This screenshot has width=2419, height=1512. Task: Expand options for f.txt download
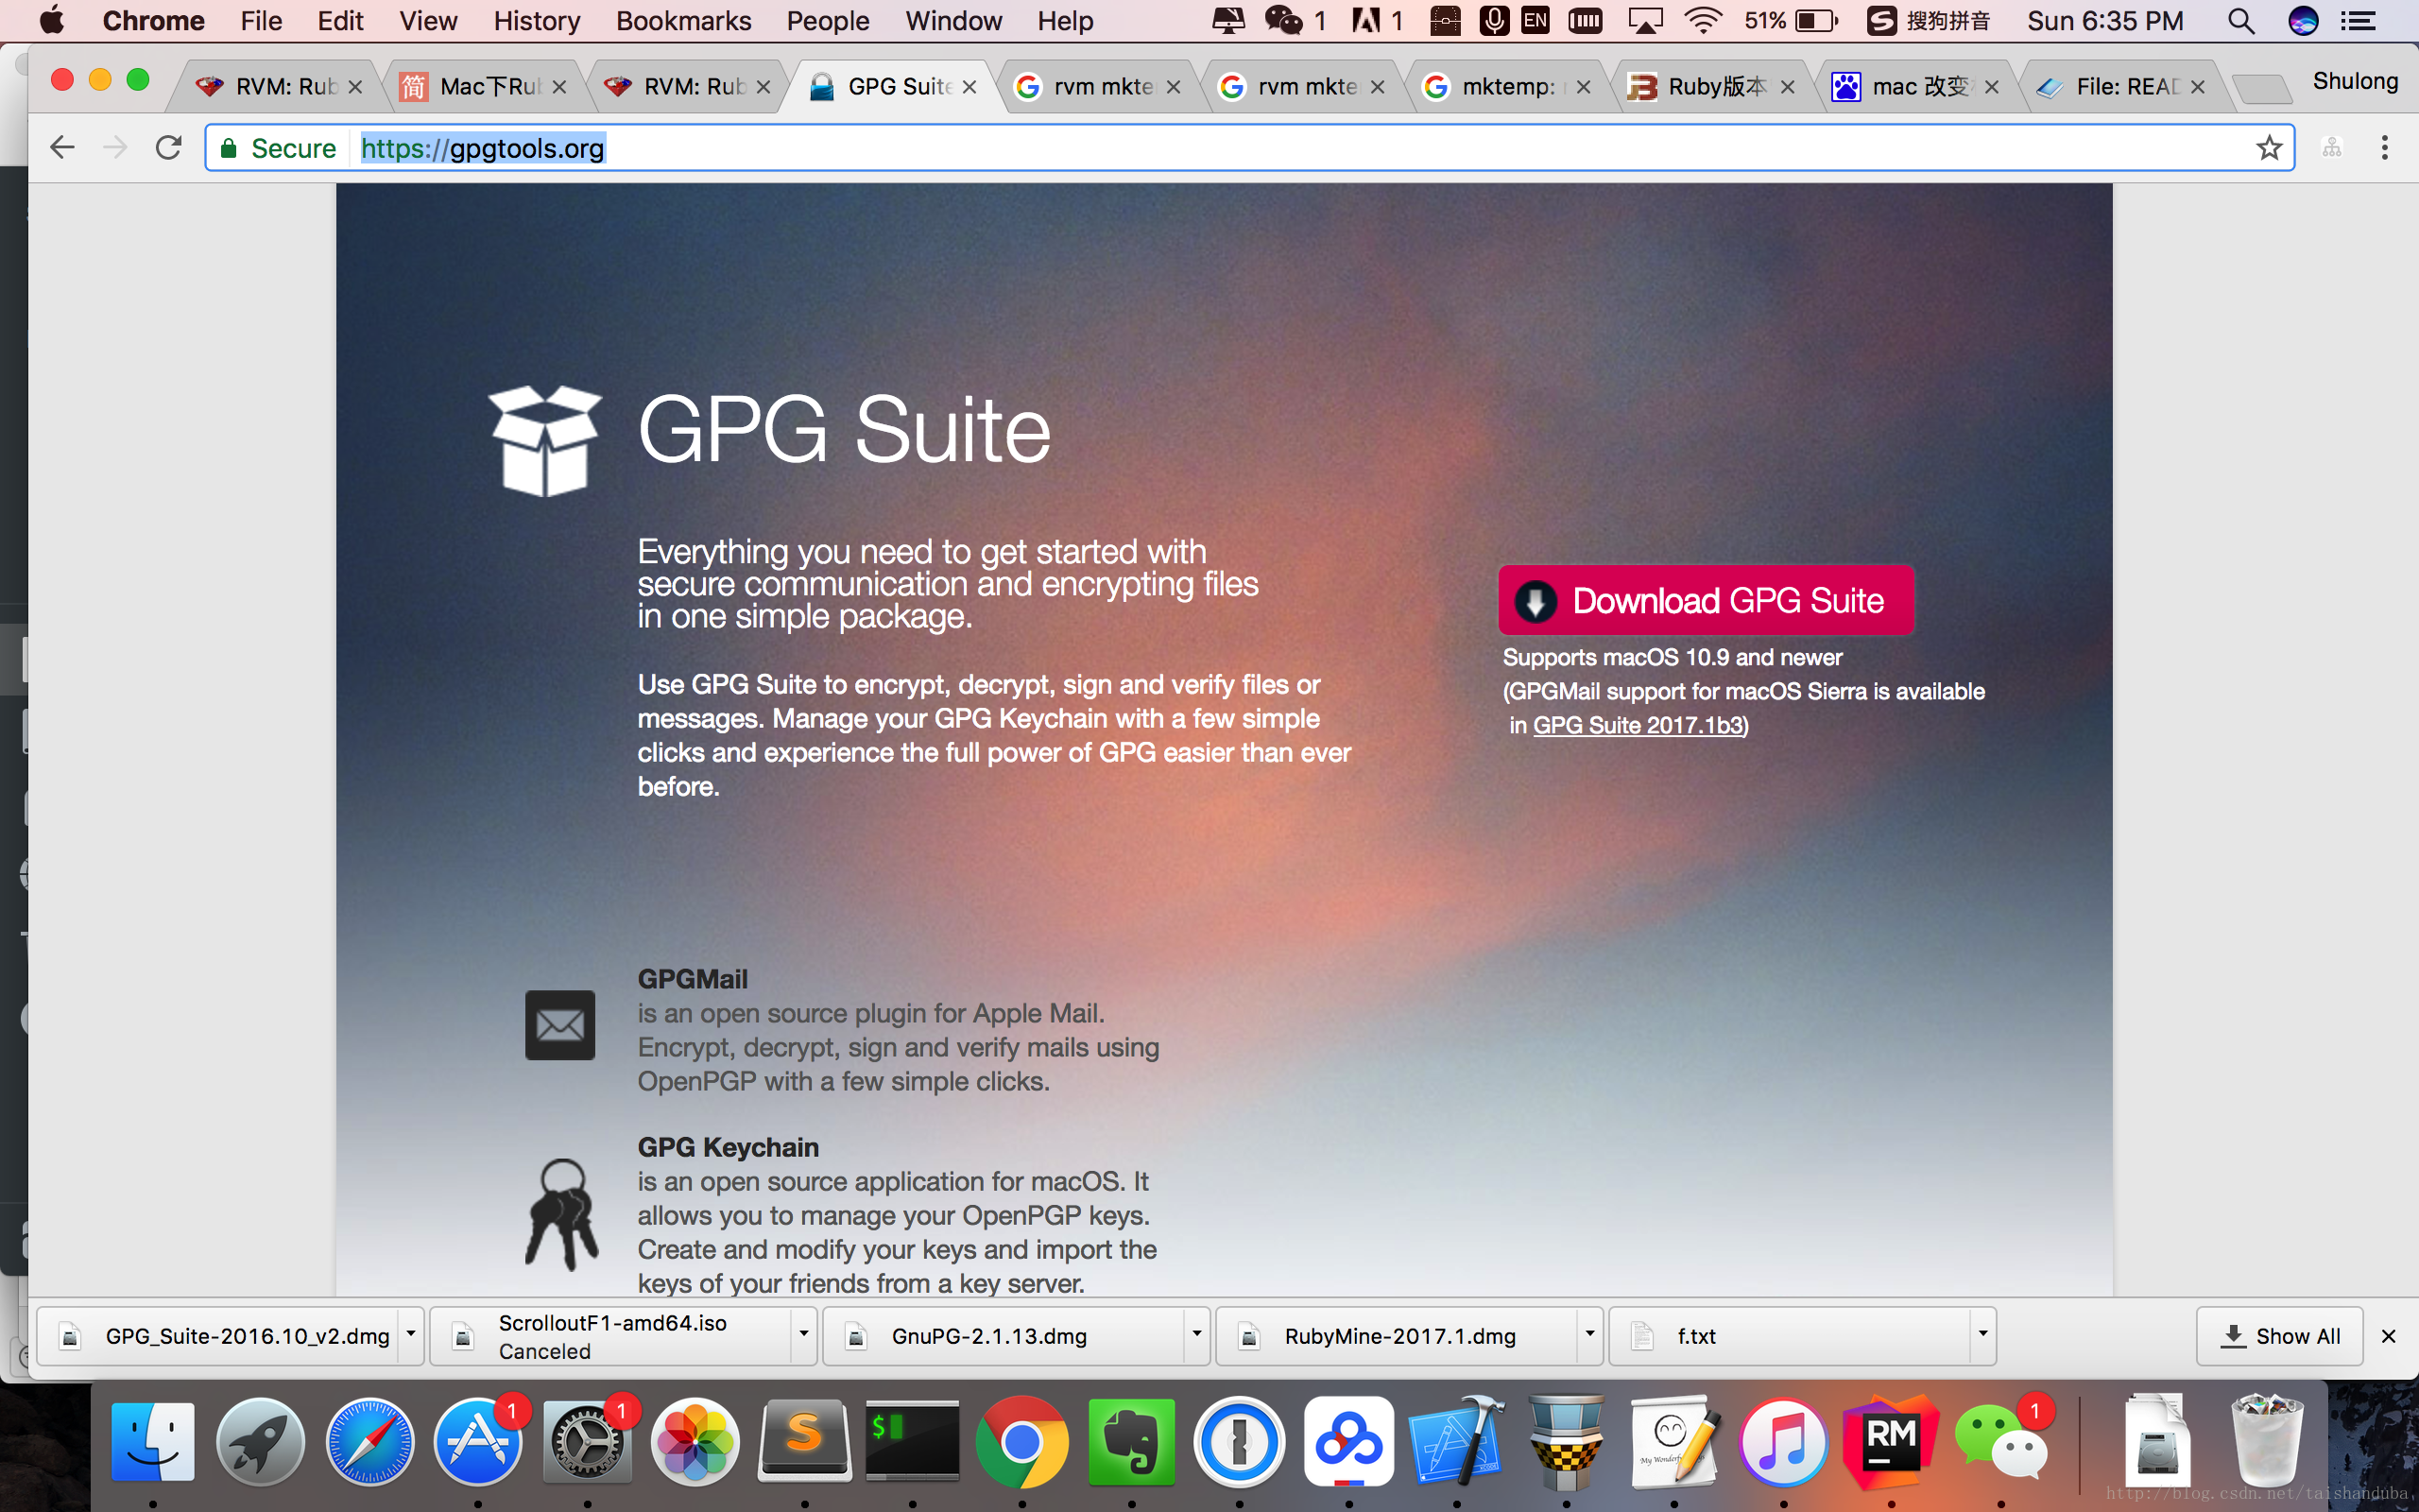1982,1334
